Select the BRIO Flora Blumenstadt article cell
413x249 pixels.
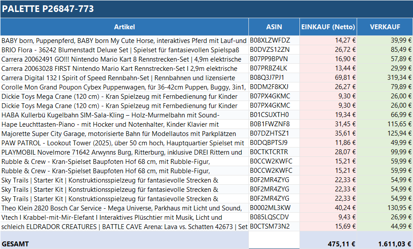click(124, 50)
